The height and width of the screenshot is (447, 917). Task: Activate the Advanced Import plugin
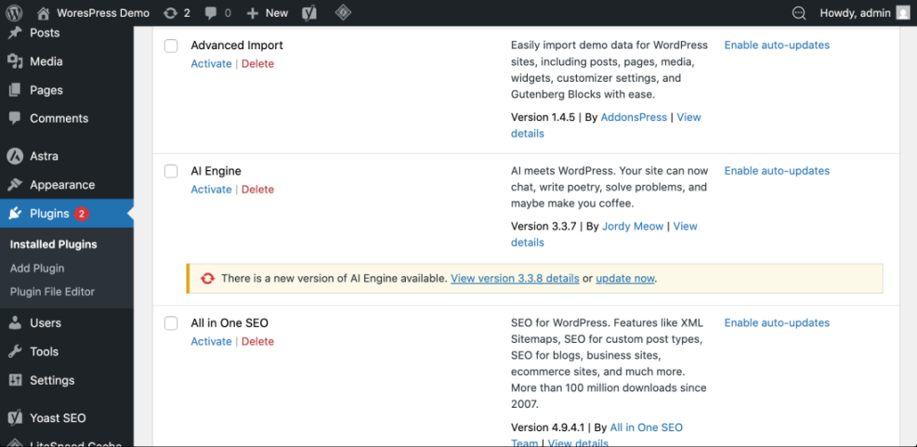click(x=211, y=64)
